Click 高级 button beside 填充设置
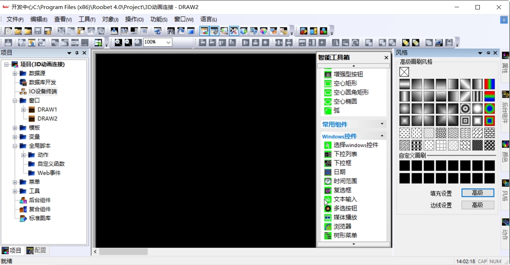This screenshot has height=265, width=510. (478, 193)
